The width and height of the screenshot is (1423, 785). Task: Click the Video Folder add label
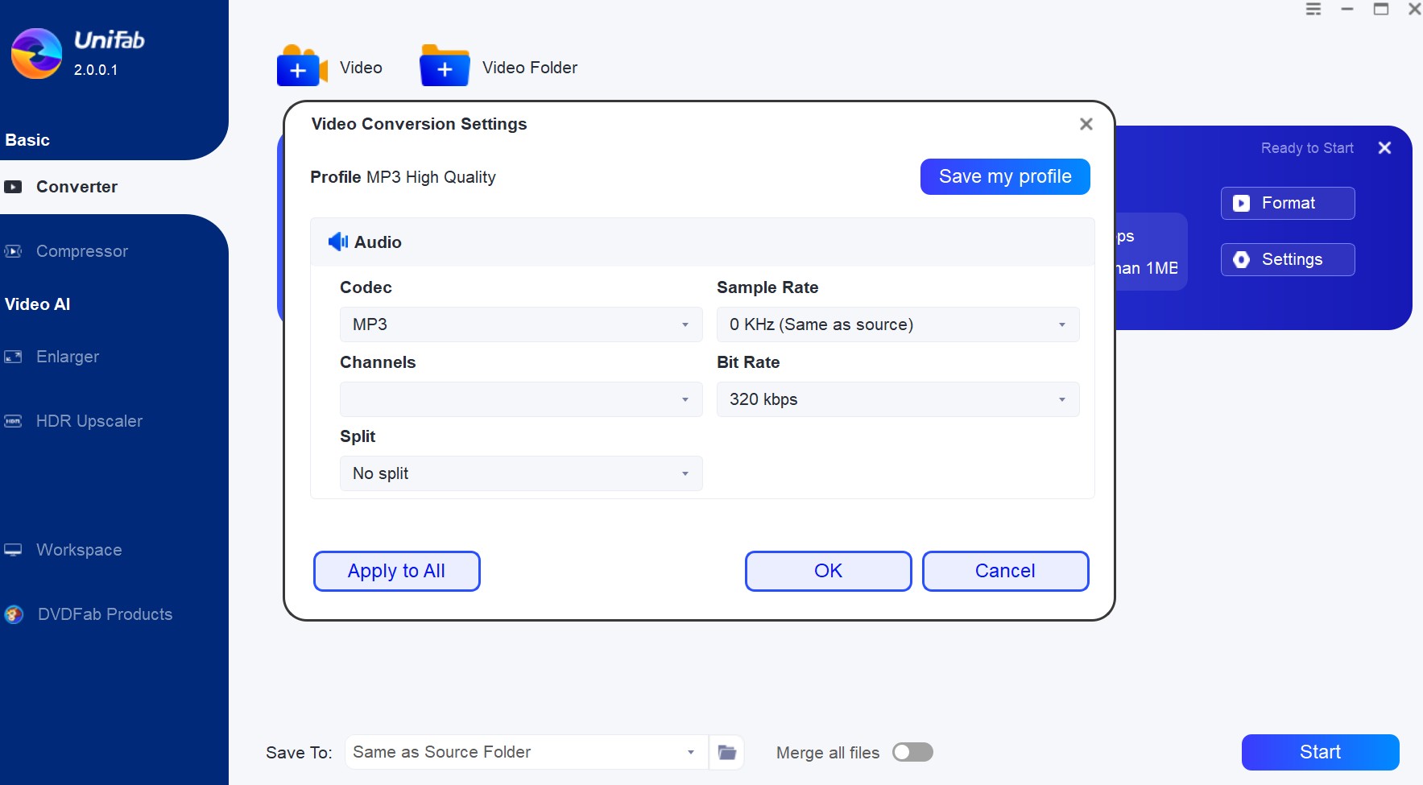click(x=530, y=68)
